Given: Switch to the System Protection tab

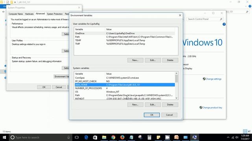Looking at the screenshot, I should pyautogui.click(x=55, y=14).
